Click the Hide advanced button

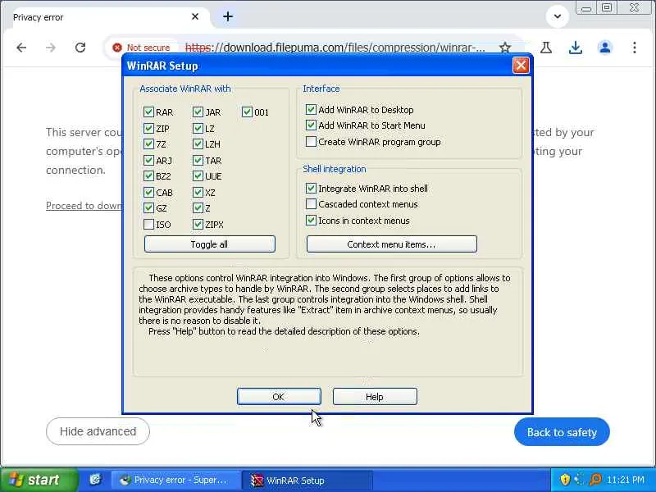pyautogui.click(x=98, y=431)
